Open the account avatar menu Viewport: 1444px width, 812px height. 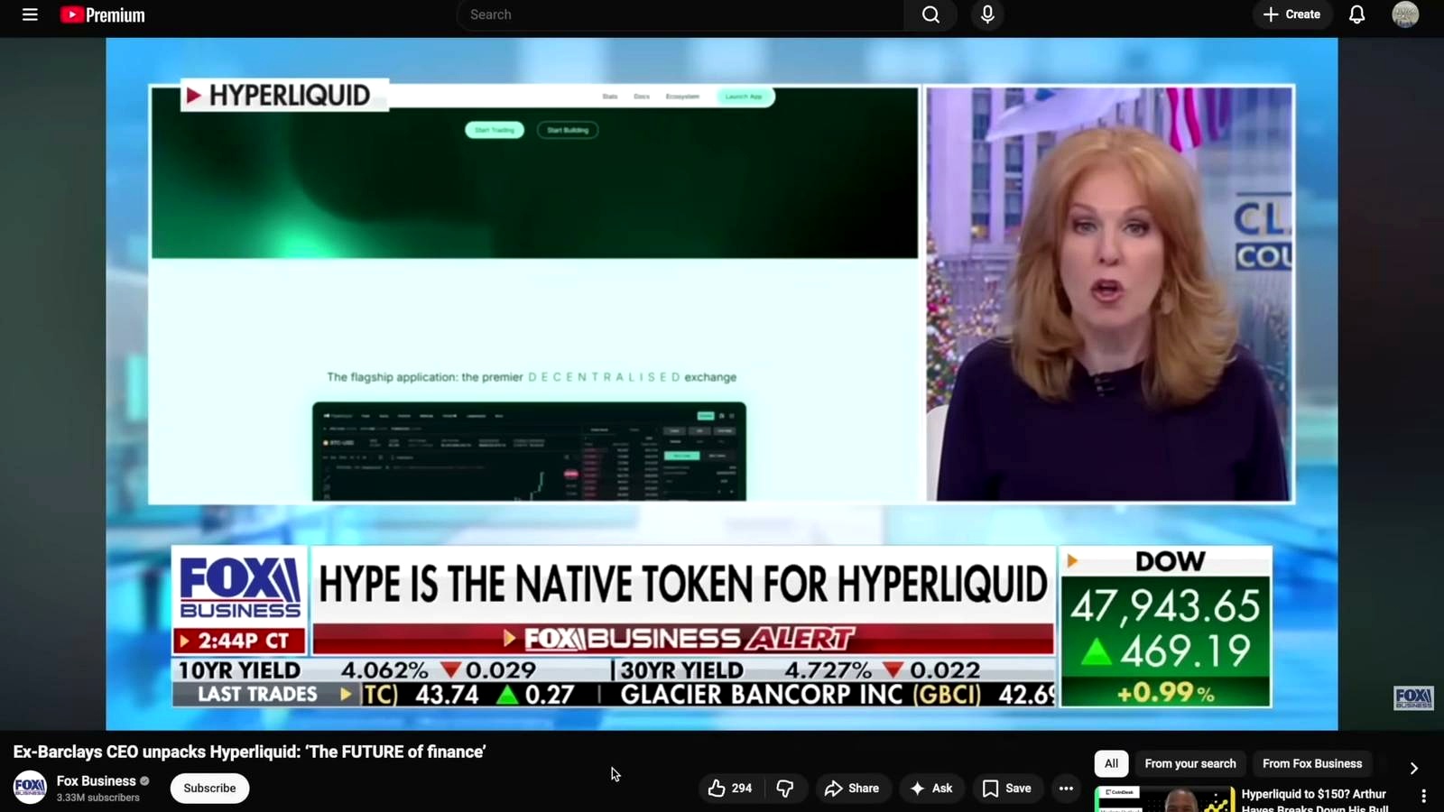tap(1405, 14)
